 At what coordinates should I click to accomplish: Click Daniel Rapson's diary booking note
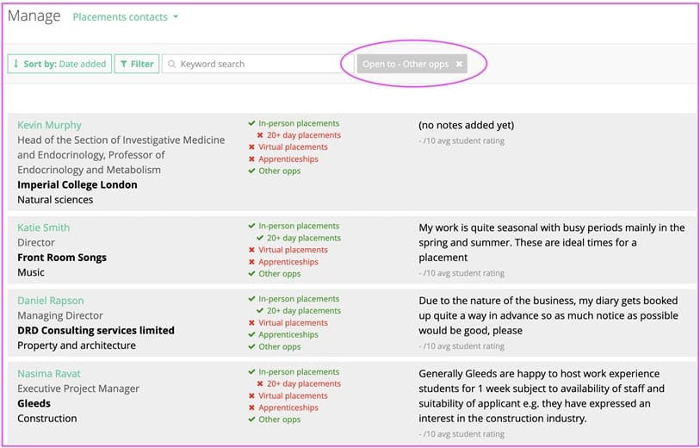pyautogui.click(x=548, y=315)
